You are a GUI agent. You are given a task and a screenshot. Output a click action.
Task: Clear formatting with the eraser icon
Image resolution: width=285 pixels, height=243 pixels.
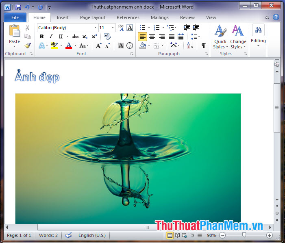[107, 37]
